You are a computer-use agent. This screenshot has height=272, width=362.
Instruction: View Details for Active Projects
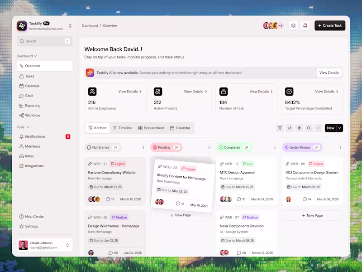pos(195,92)
